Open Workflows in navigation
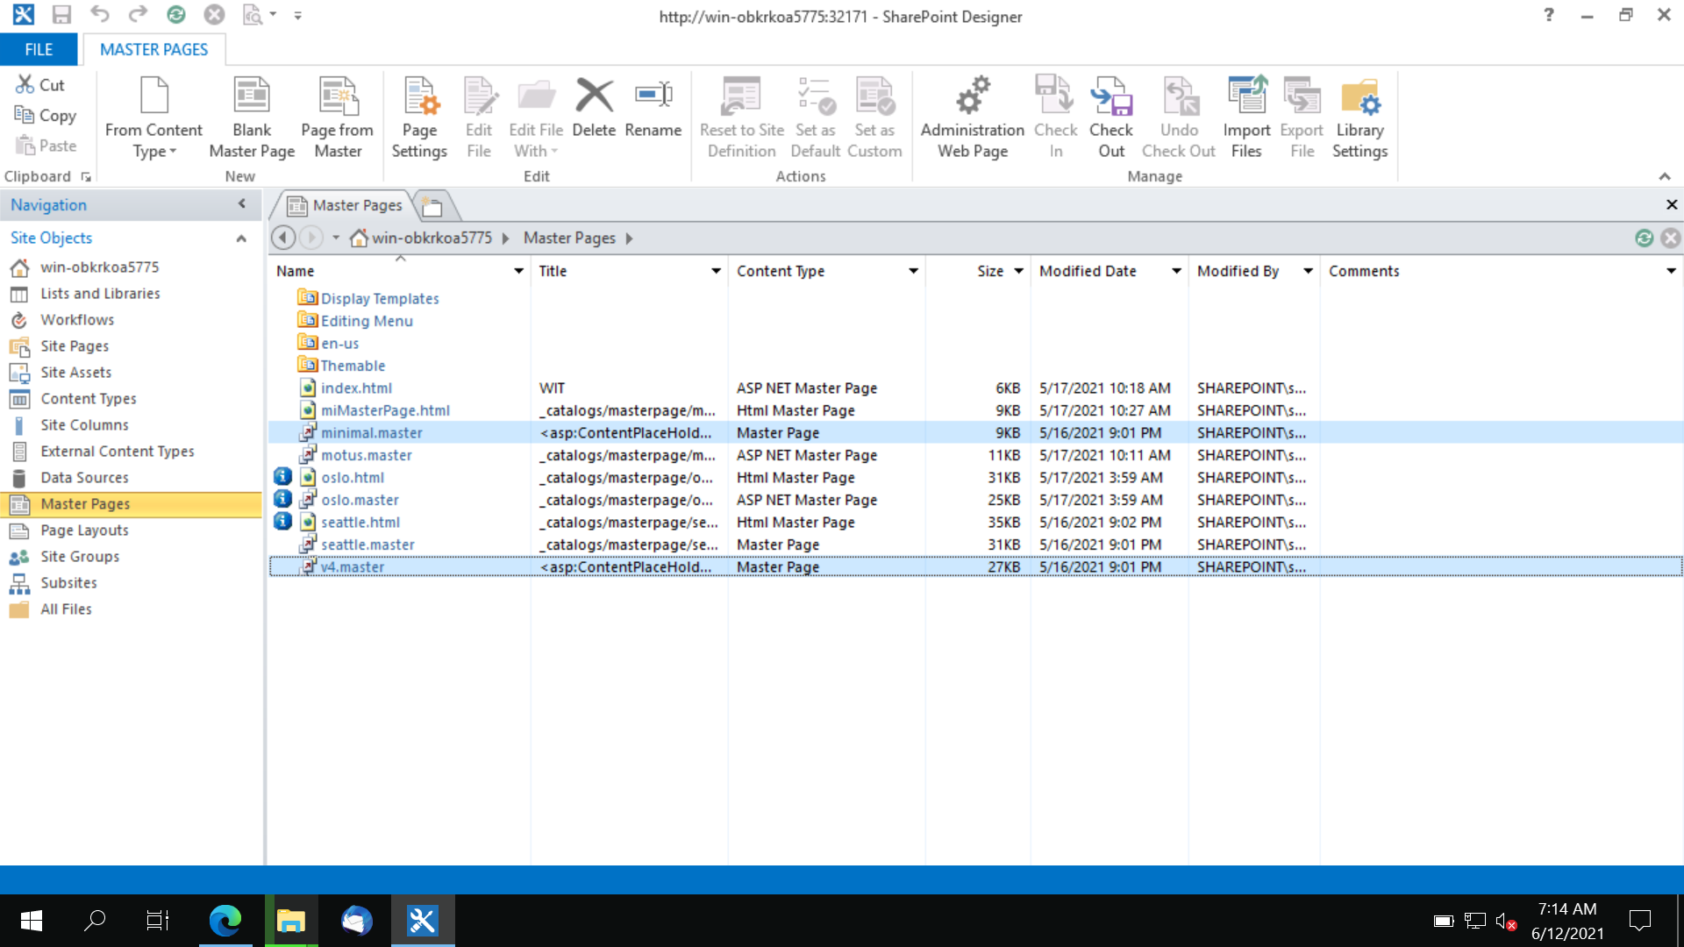The height and width of the screenshot is (947, 1684). click(x=77, y=319)
